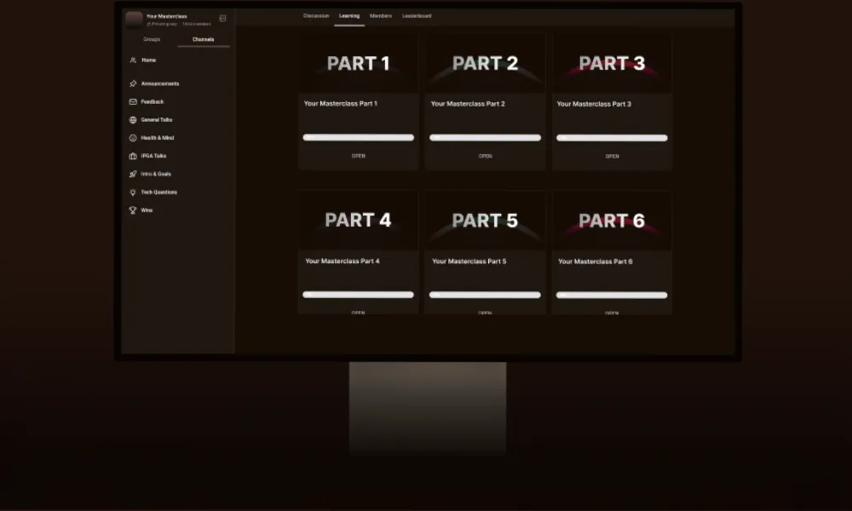Click the Home channel person icon
Image resolution: width=852 pixels, height=511 pixels.
pyautogui.click(x=133, y=60)
